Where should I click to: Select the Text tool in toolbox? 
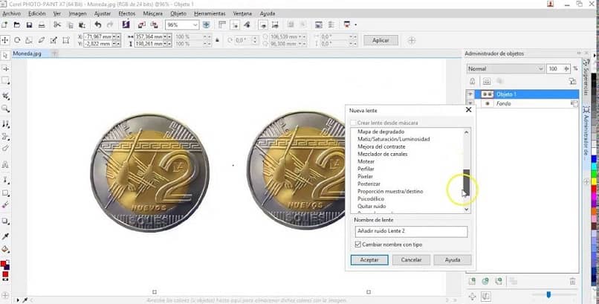click(x=5, y=164)
